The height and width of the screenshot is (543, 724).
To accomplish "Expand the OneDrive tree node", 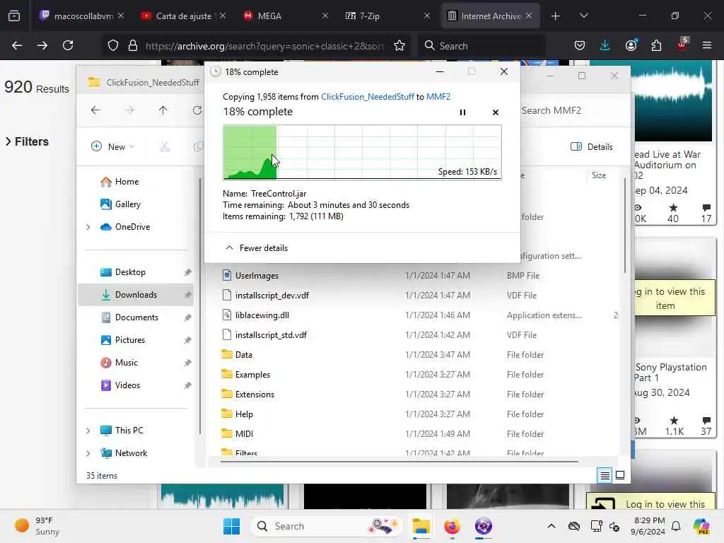I will coord(88,227).
